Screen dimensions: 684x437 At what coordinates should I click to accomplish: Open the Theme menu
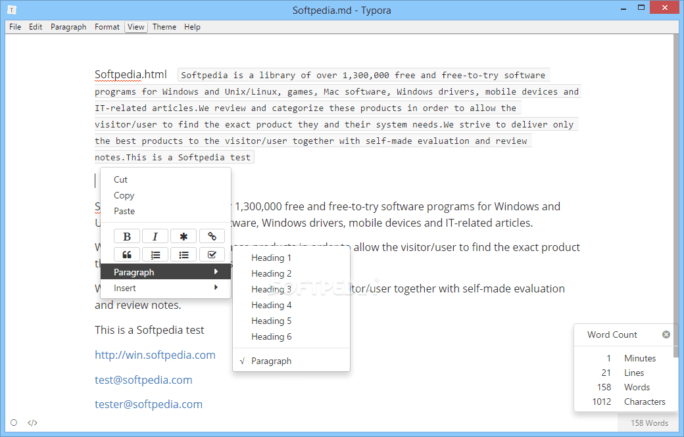tap(164, 27)
